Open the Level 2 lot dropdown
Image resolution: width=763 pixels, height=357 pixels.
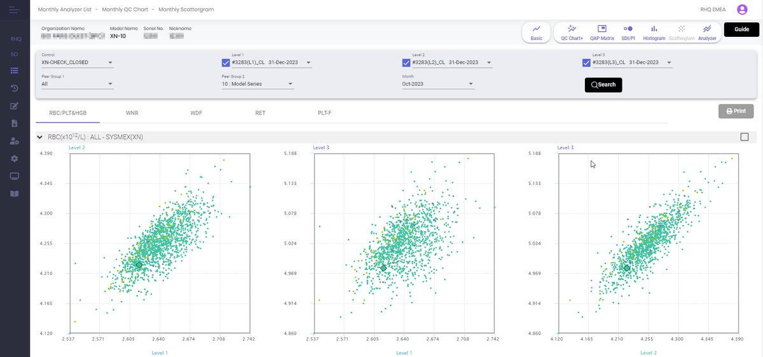coord(453,63)
